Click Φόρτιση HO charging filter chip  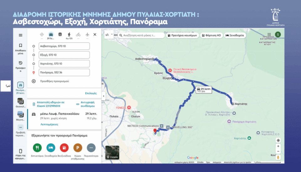[x=211, y=35]
